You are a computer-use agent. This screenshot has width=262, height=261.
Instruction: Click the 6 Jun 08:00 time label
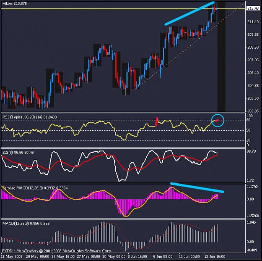pyautogui.click(x=163, y=256)
